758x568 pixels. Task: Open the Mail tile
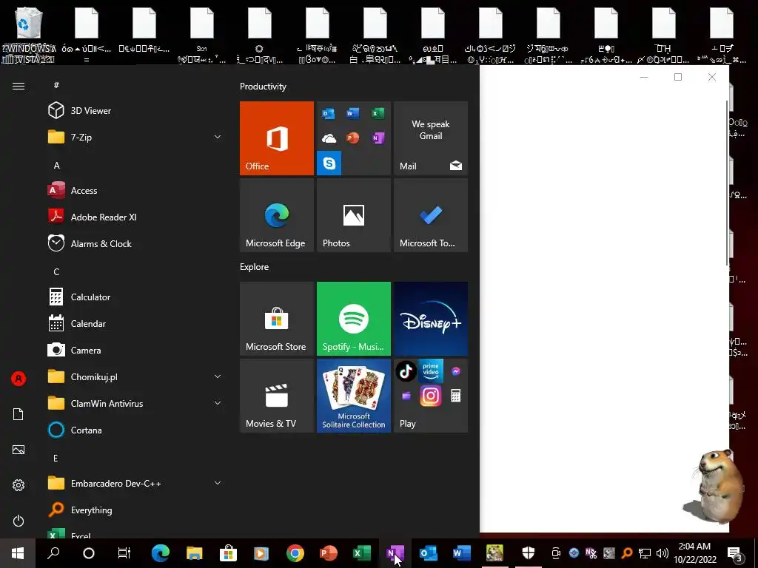coord(431,138)
